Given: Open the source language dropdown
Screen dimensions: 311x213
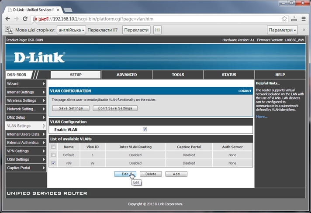Looking at the screenshot, I should point(71,30).
